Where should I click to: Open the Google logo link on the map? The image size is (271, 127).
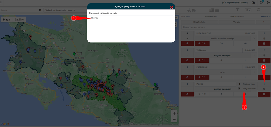point(5,124)
